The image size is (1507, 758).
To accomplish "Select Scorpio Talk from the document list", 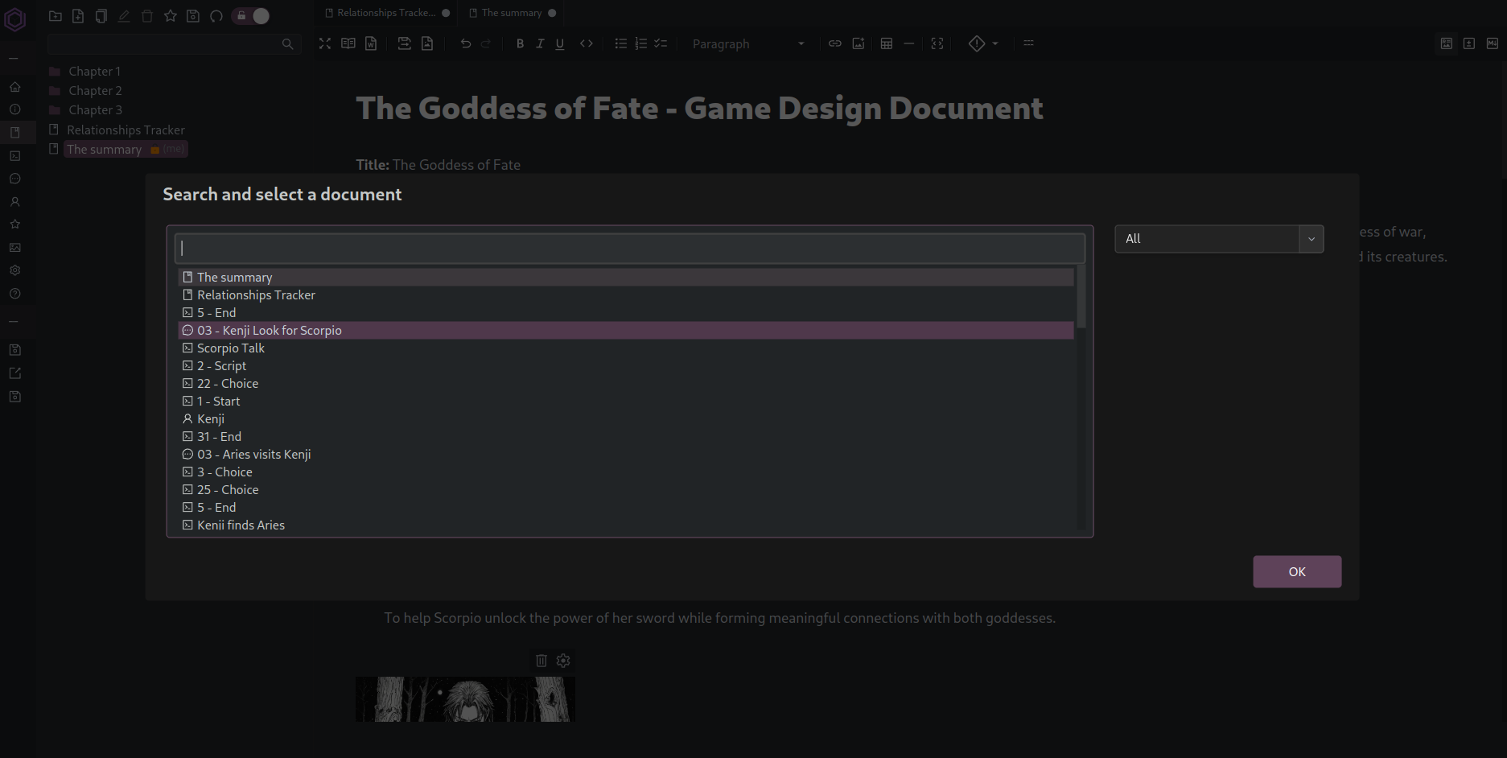I will [x=231, y=348].
